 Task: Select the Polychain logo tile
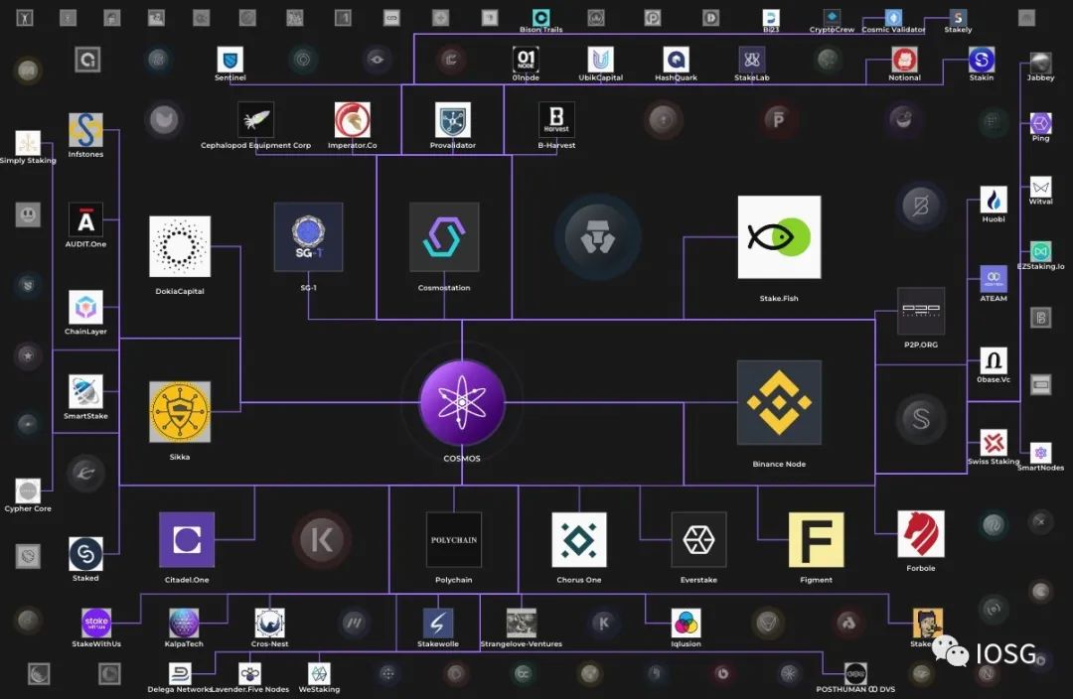[454, 539]
